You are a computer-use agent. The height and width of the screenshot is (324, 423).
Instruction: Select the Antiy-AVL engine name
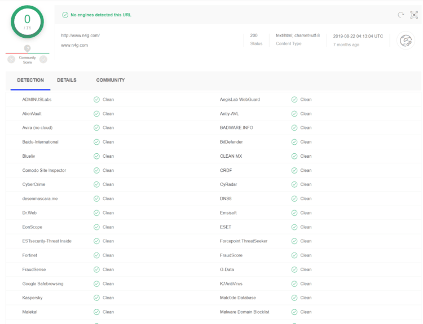pyautogui.click(x=229, y=114)
